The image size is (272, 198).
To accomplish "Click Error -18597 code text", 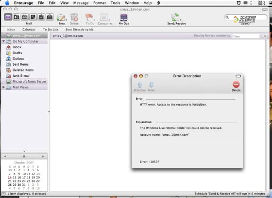I will coord(150,162).
